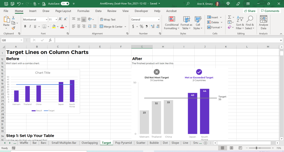
Task: Click the AutoSum sigma icon
Action: click(229, 17)
